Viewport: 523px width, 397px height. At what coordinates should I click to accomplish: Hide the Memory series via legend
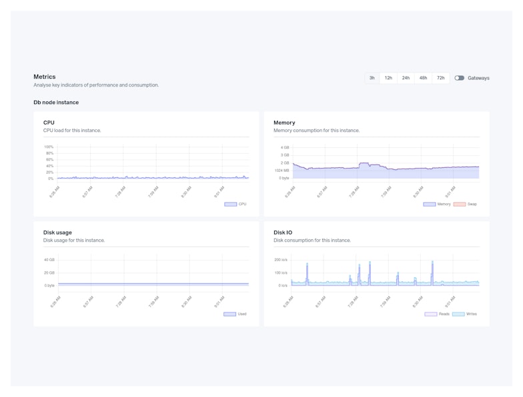[x=430, y=204]
